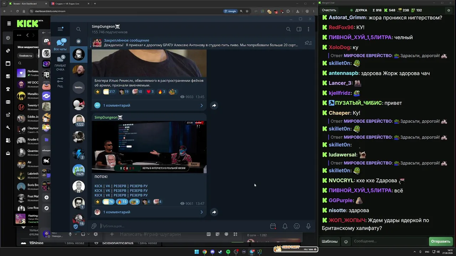Click Очистить in Merged Chat
456x256 pixels.
tap(329, 10)
